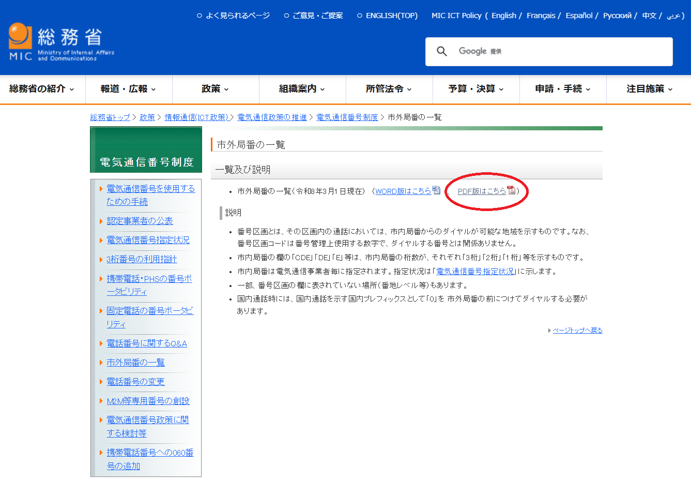
Task: Open the PDF版はこちら link
Action: click(x=482, y=191)
